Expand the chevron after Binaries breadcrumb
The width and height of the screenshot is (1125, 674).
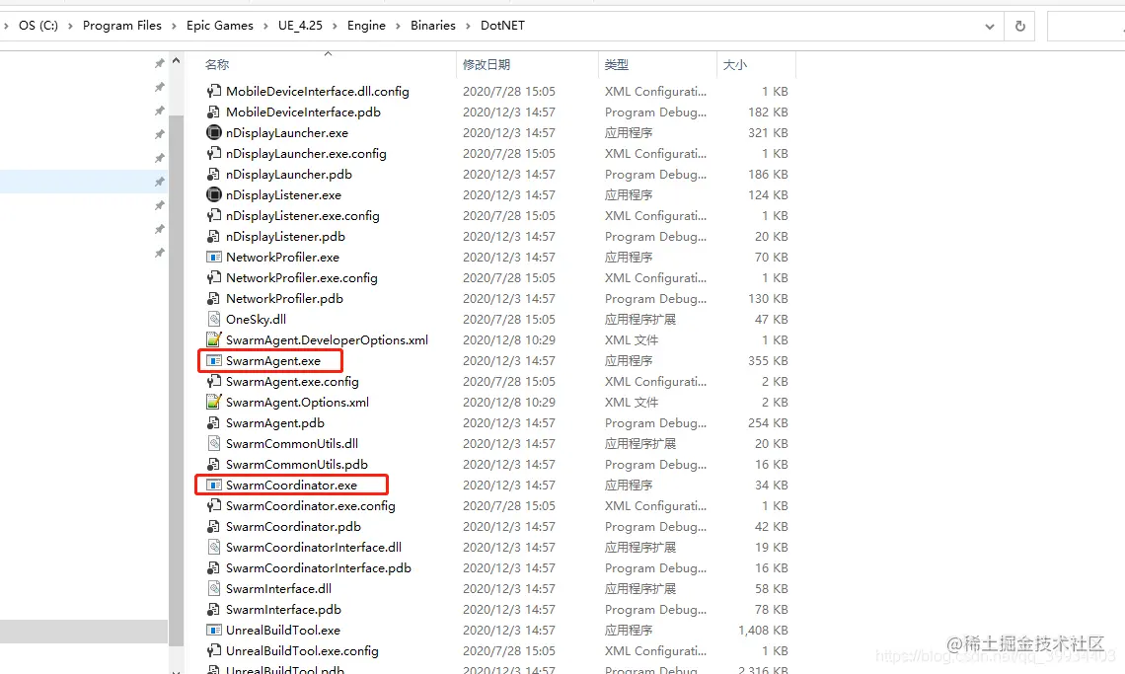[x=468, y=26]
